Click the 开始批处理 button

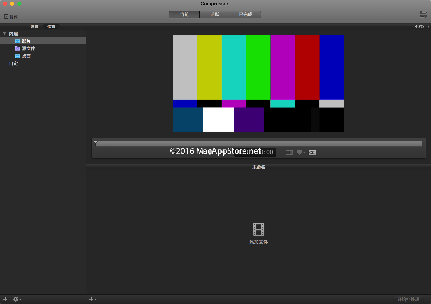(x=408, y=299)
